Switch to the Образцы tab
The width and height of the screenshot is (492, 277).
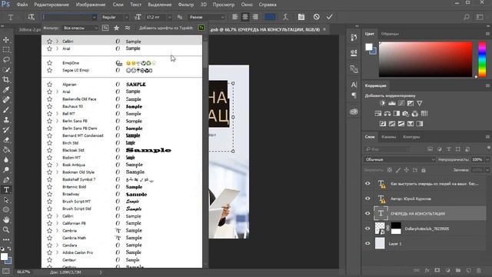(x=390, y=34)
